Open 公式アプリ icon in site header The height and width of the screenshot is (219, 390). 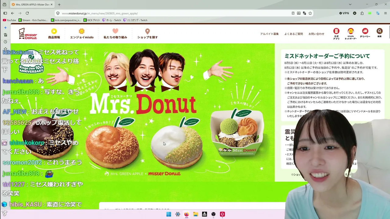pos(336,33)
